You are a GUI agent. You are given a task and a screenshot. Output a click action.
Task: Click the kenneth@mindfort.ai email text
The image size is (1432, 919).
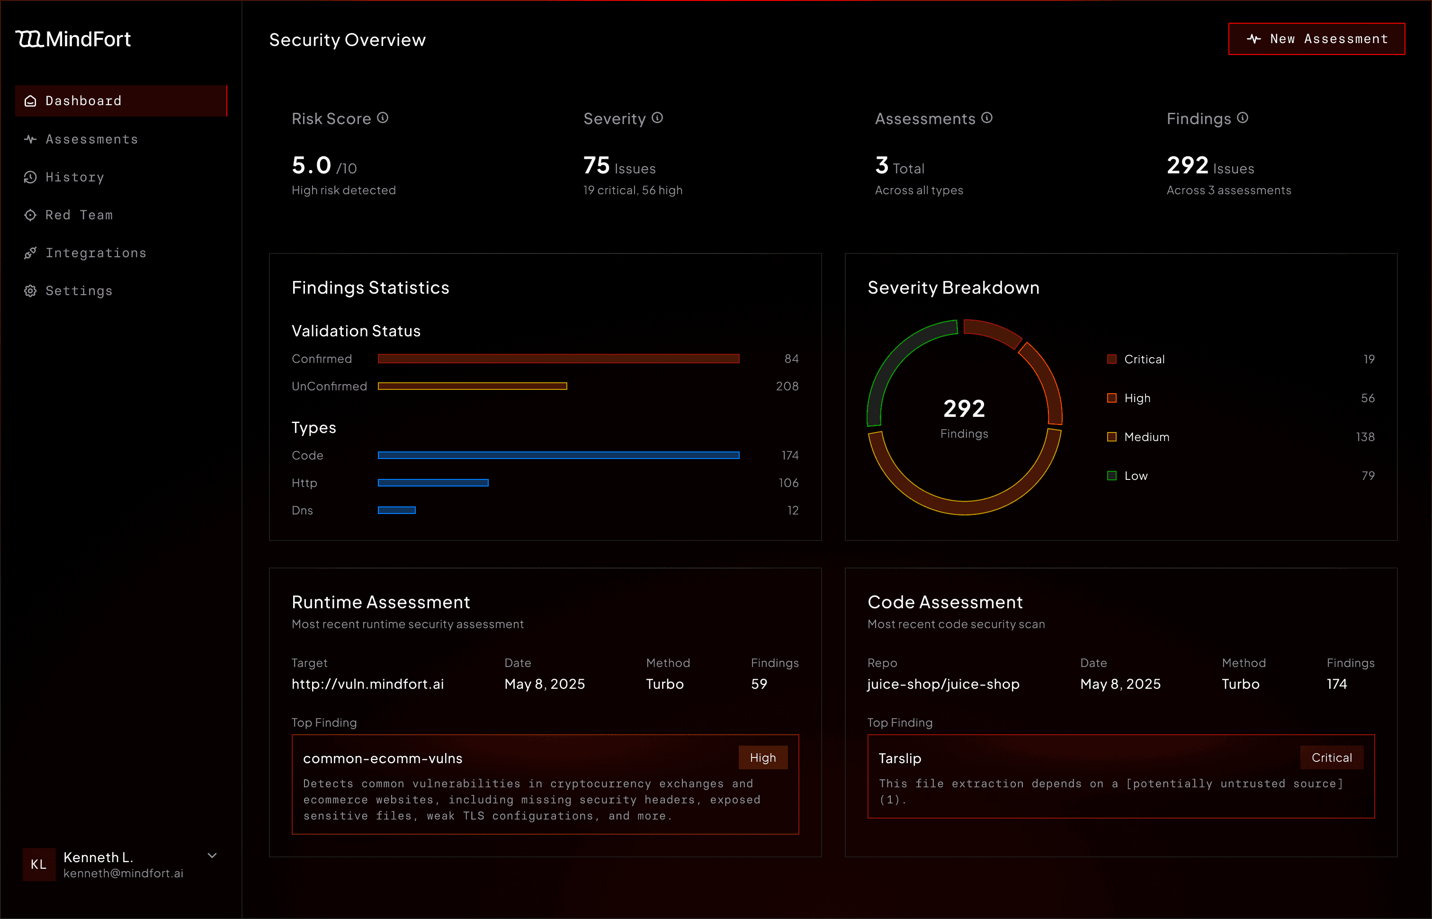[x=124, y=873]
